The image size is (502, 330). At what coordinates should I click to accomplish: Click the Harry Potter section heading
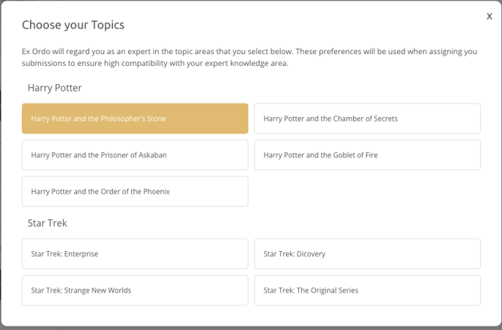(x=55, y=88)
